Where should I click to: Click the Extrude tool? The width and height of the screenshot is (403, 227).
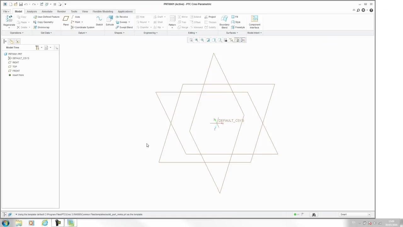coord(110,20)
